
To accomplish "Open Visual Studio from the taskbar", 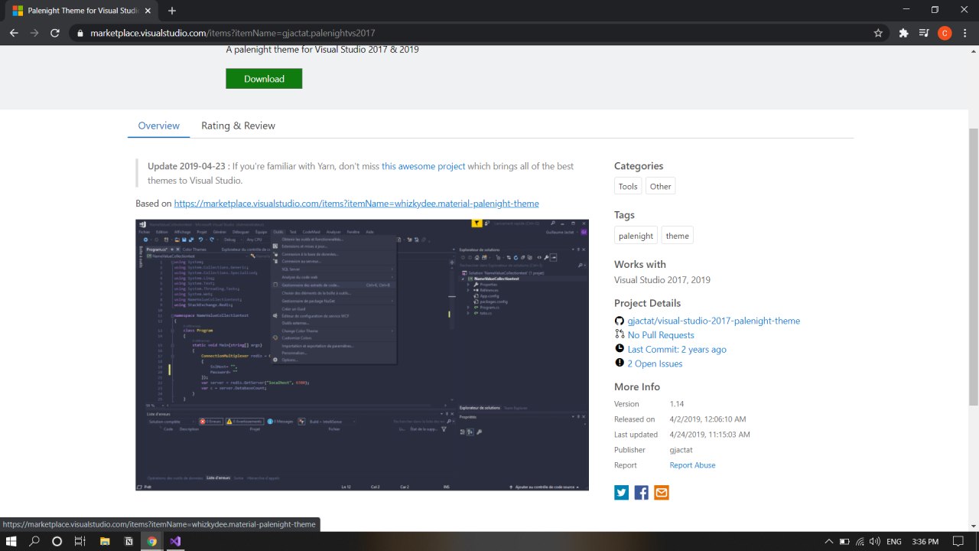I will coord(175,541).
